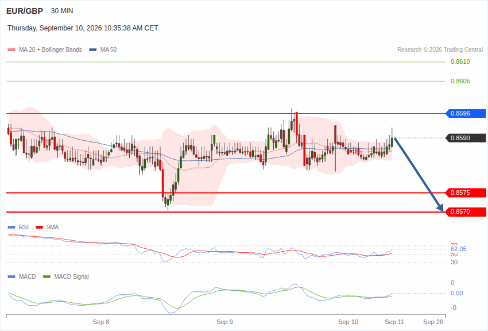Image resolution: width=488 pixels, height=331 pixels.
Task: Click the Sep 9 date axis label
Action: tap(224, 322)
